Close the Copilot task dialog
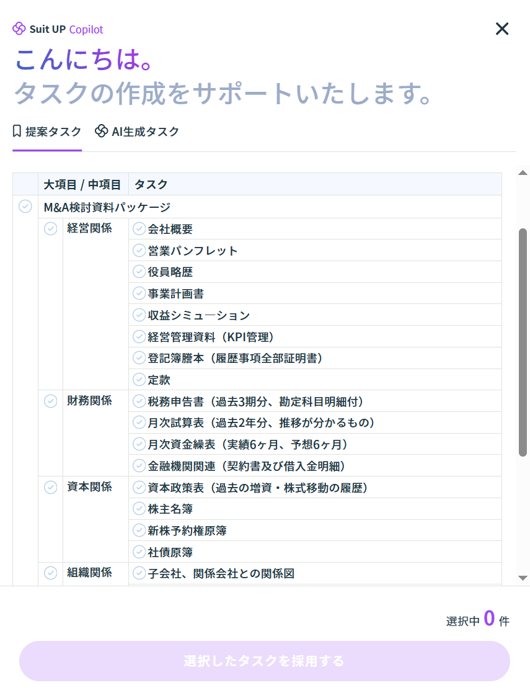The height and width of the screenshot is (693, 530). coord(501,29)
